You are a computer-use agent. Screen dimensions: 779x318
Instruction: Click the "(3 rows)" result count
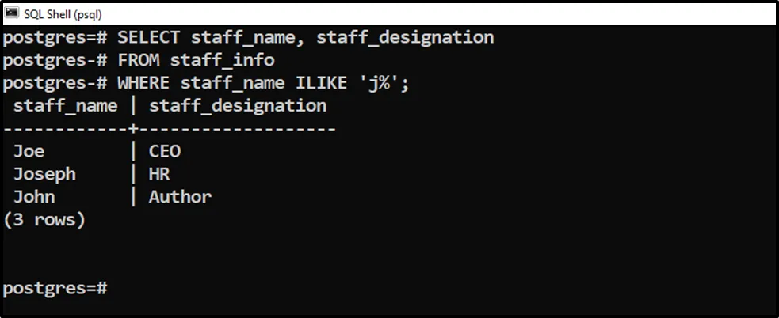pyautogui.click(x=44, y=220)
